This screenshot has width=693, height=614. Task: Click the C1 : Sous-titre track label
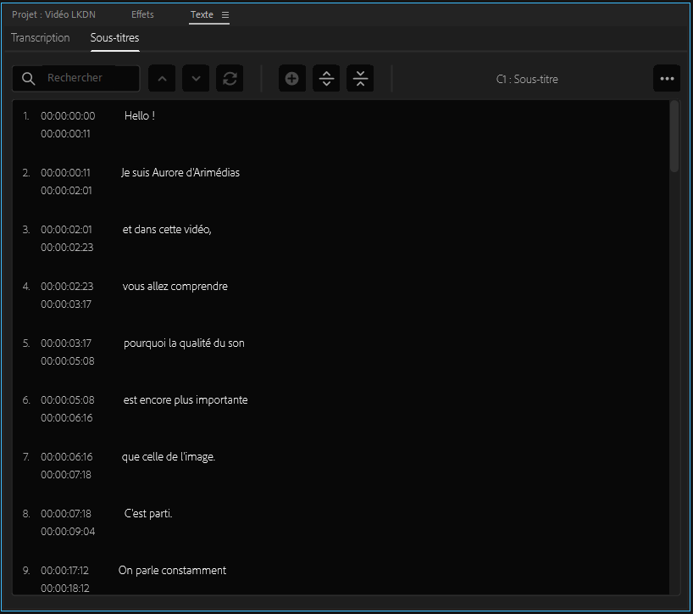[x=527, y=80]
